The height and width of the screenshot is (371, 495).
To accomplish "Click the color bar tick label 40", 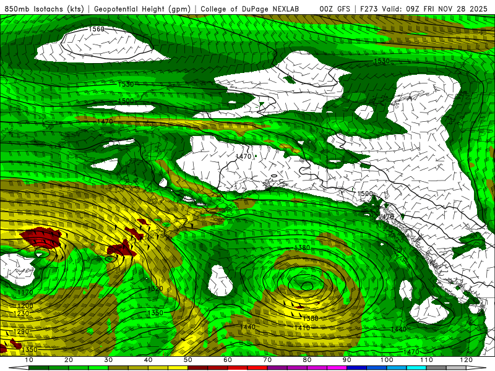I will (x=148, y=360).
